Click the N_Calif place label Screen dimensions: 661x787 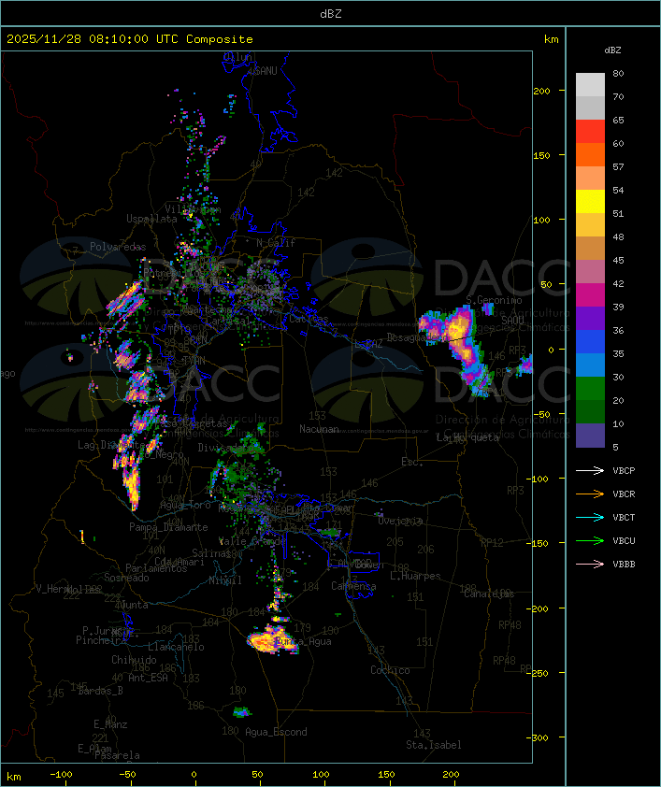tap(276, 242)
